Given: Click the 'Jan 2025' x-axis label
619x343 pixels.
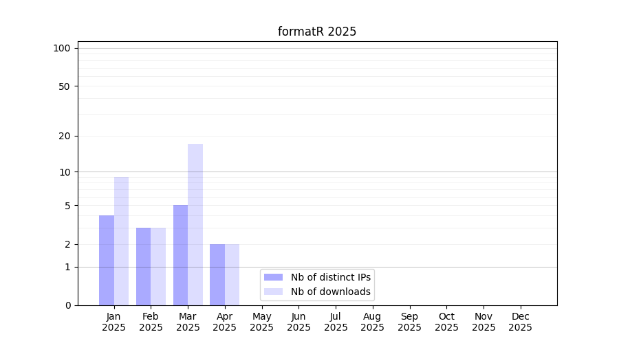Looking at the screenshot, I should tap(113, 322).
